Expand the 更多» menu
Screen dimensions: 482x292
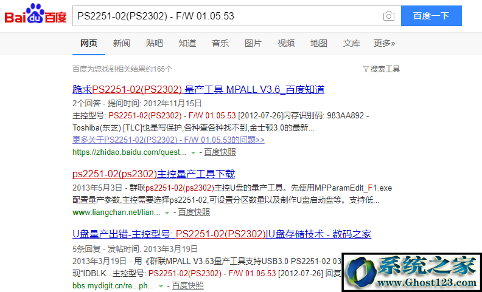pos(384,43)
